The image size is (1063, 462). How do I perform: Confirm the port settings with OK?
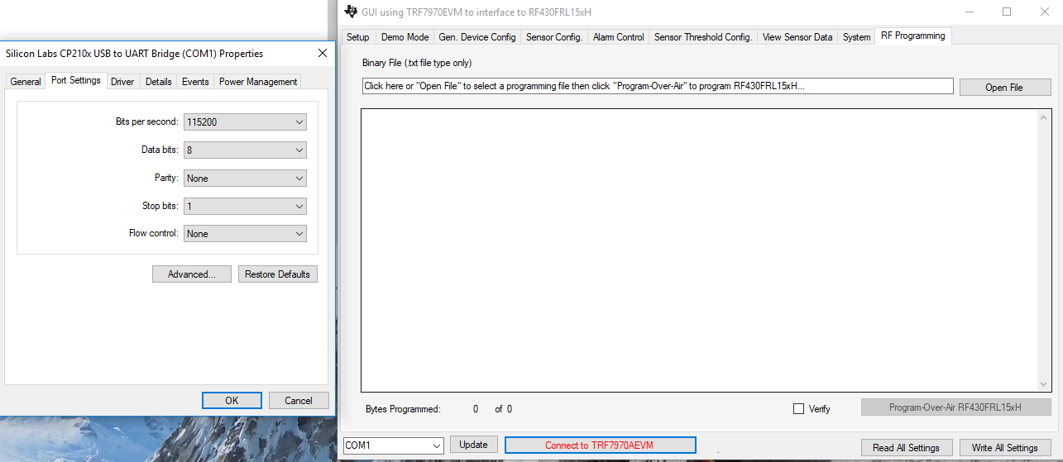point(232,400)
